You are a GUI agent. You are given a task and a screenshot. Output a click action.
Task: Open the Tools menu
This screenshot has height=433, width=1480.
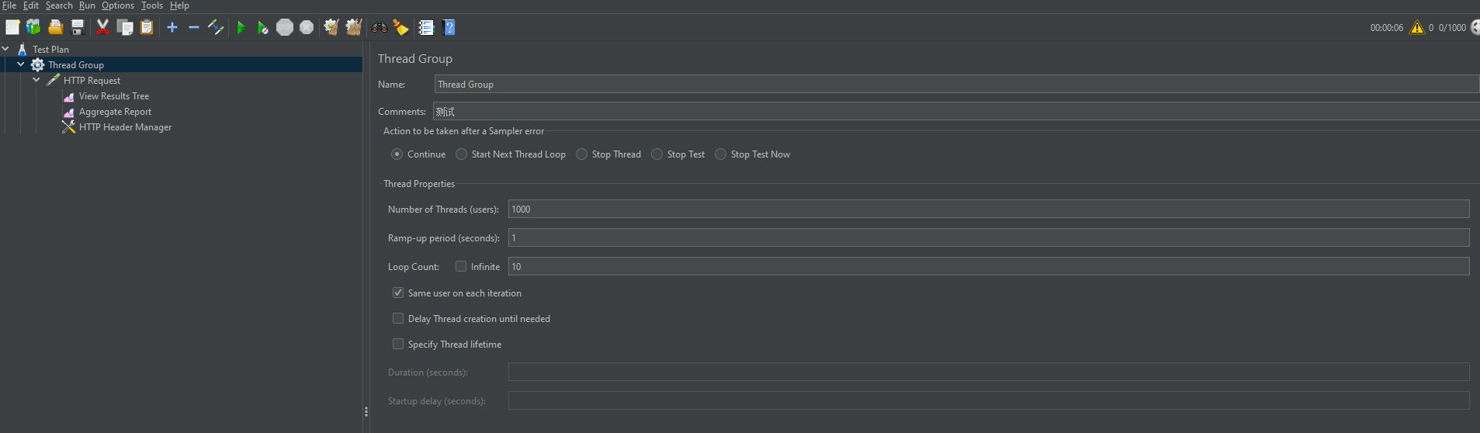152,5
